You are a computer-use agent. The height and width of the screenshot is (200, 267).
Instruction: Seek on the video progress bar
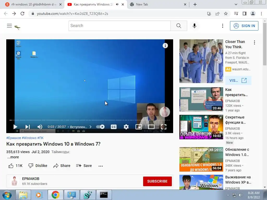90,120
